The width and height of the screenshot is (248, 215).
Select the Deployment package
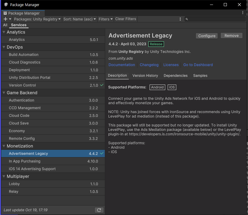pyautogui.click(x=53, y=70)
